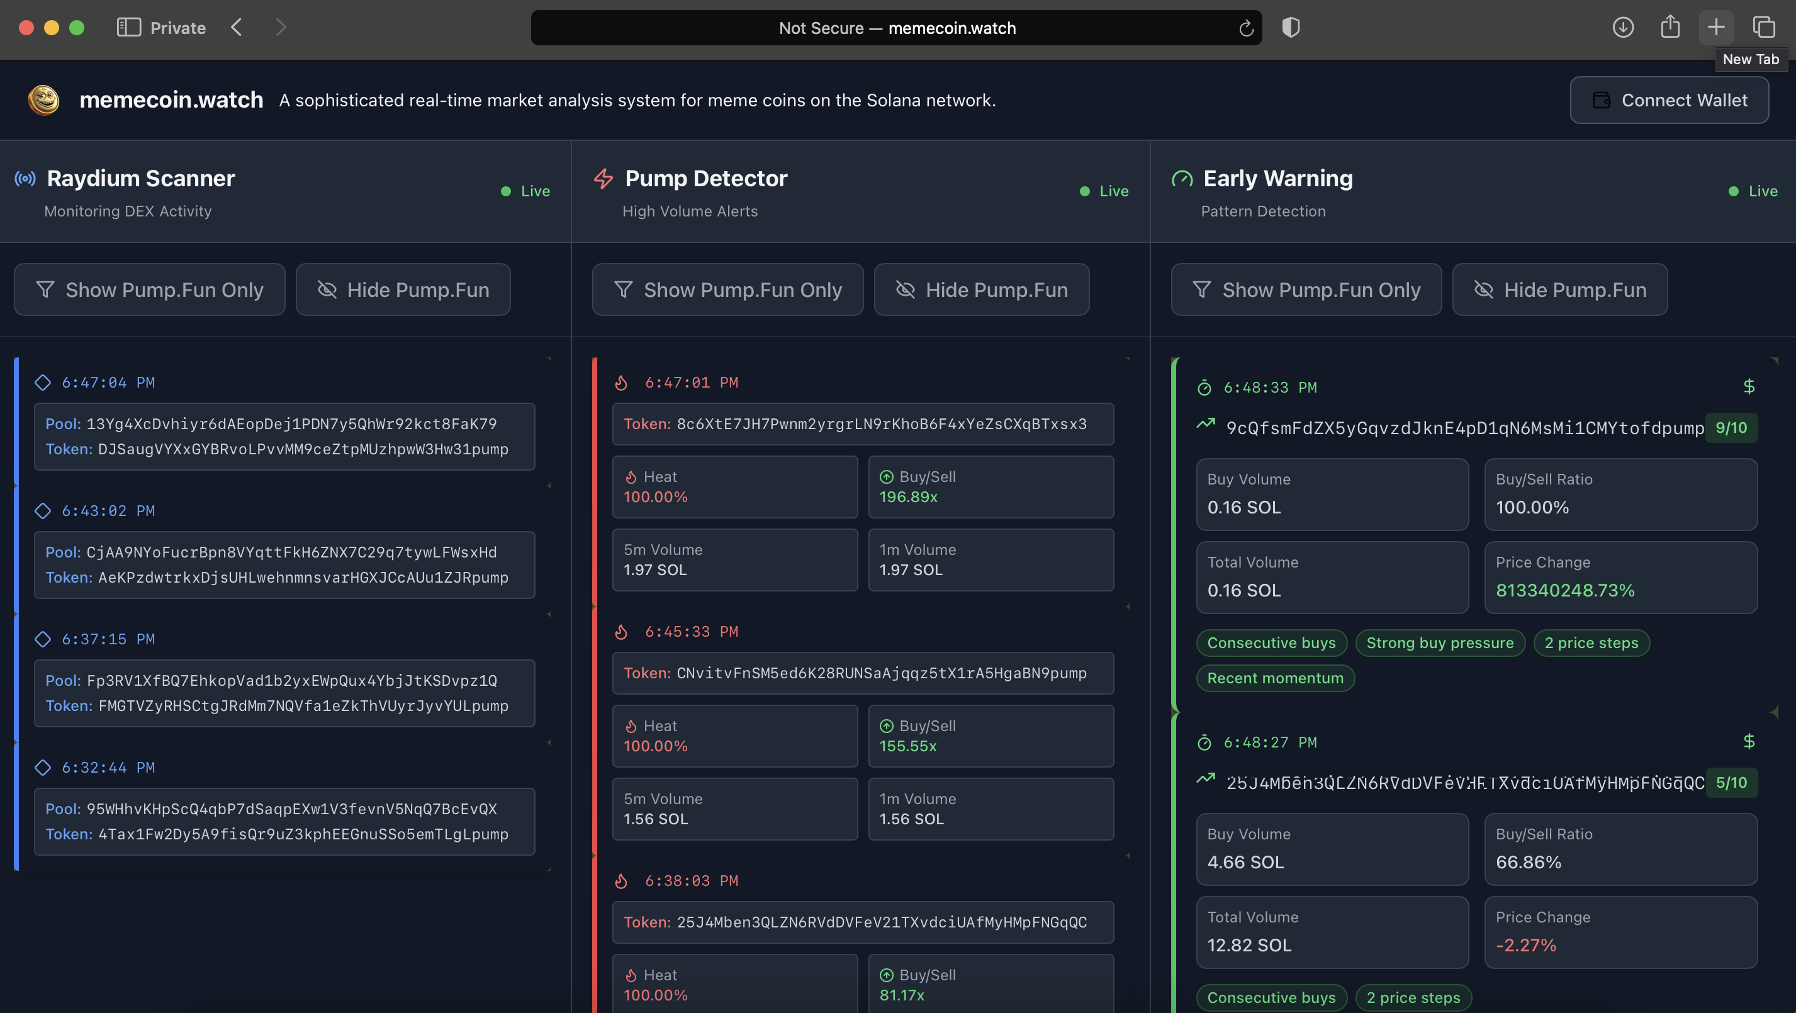This screenshot has width=1796, height=1013.
Task: Click the Private browsing label
Action: click(x=178, y=28)
